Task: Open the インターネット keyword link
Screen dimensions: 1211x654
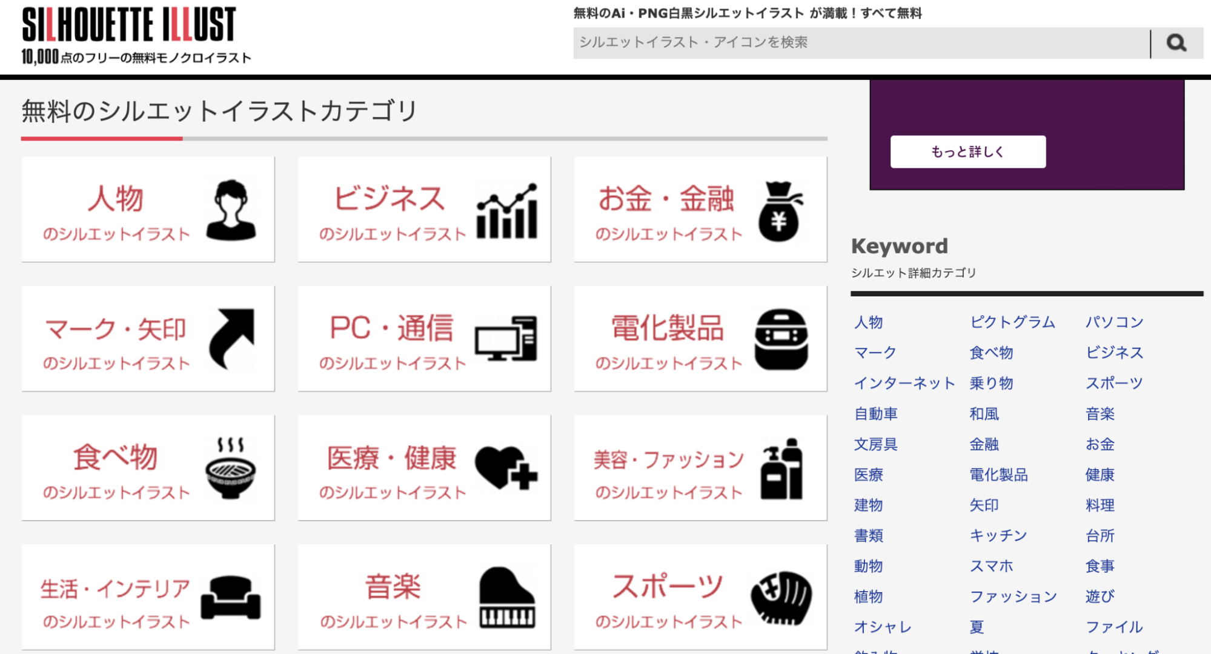Action: coord(904,383)
